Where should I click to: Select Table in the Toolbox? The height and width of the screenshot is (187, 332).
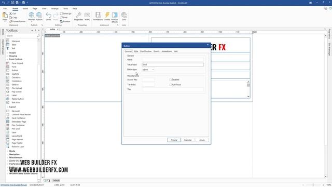[14, 45]
